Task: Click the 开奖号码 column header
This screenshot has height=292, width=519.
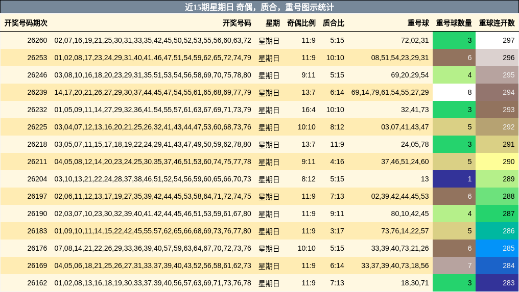Action: click(x=237, y=23)
